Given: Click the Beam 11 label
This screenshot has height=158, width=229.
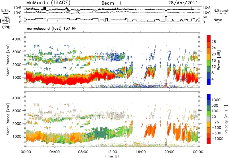Looking at the screenshot, I should (111, 3).
